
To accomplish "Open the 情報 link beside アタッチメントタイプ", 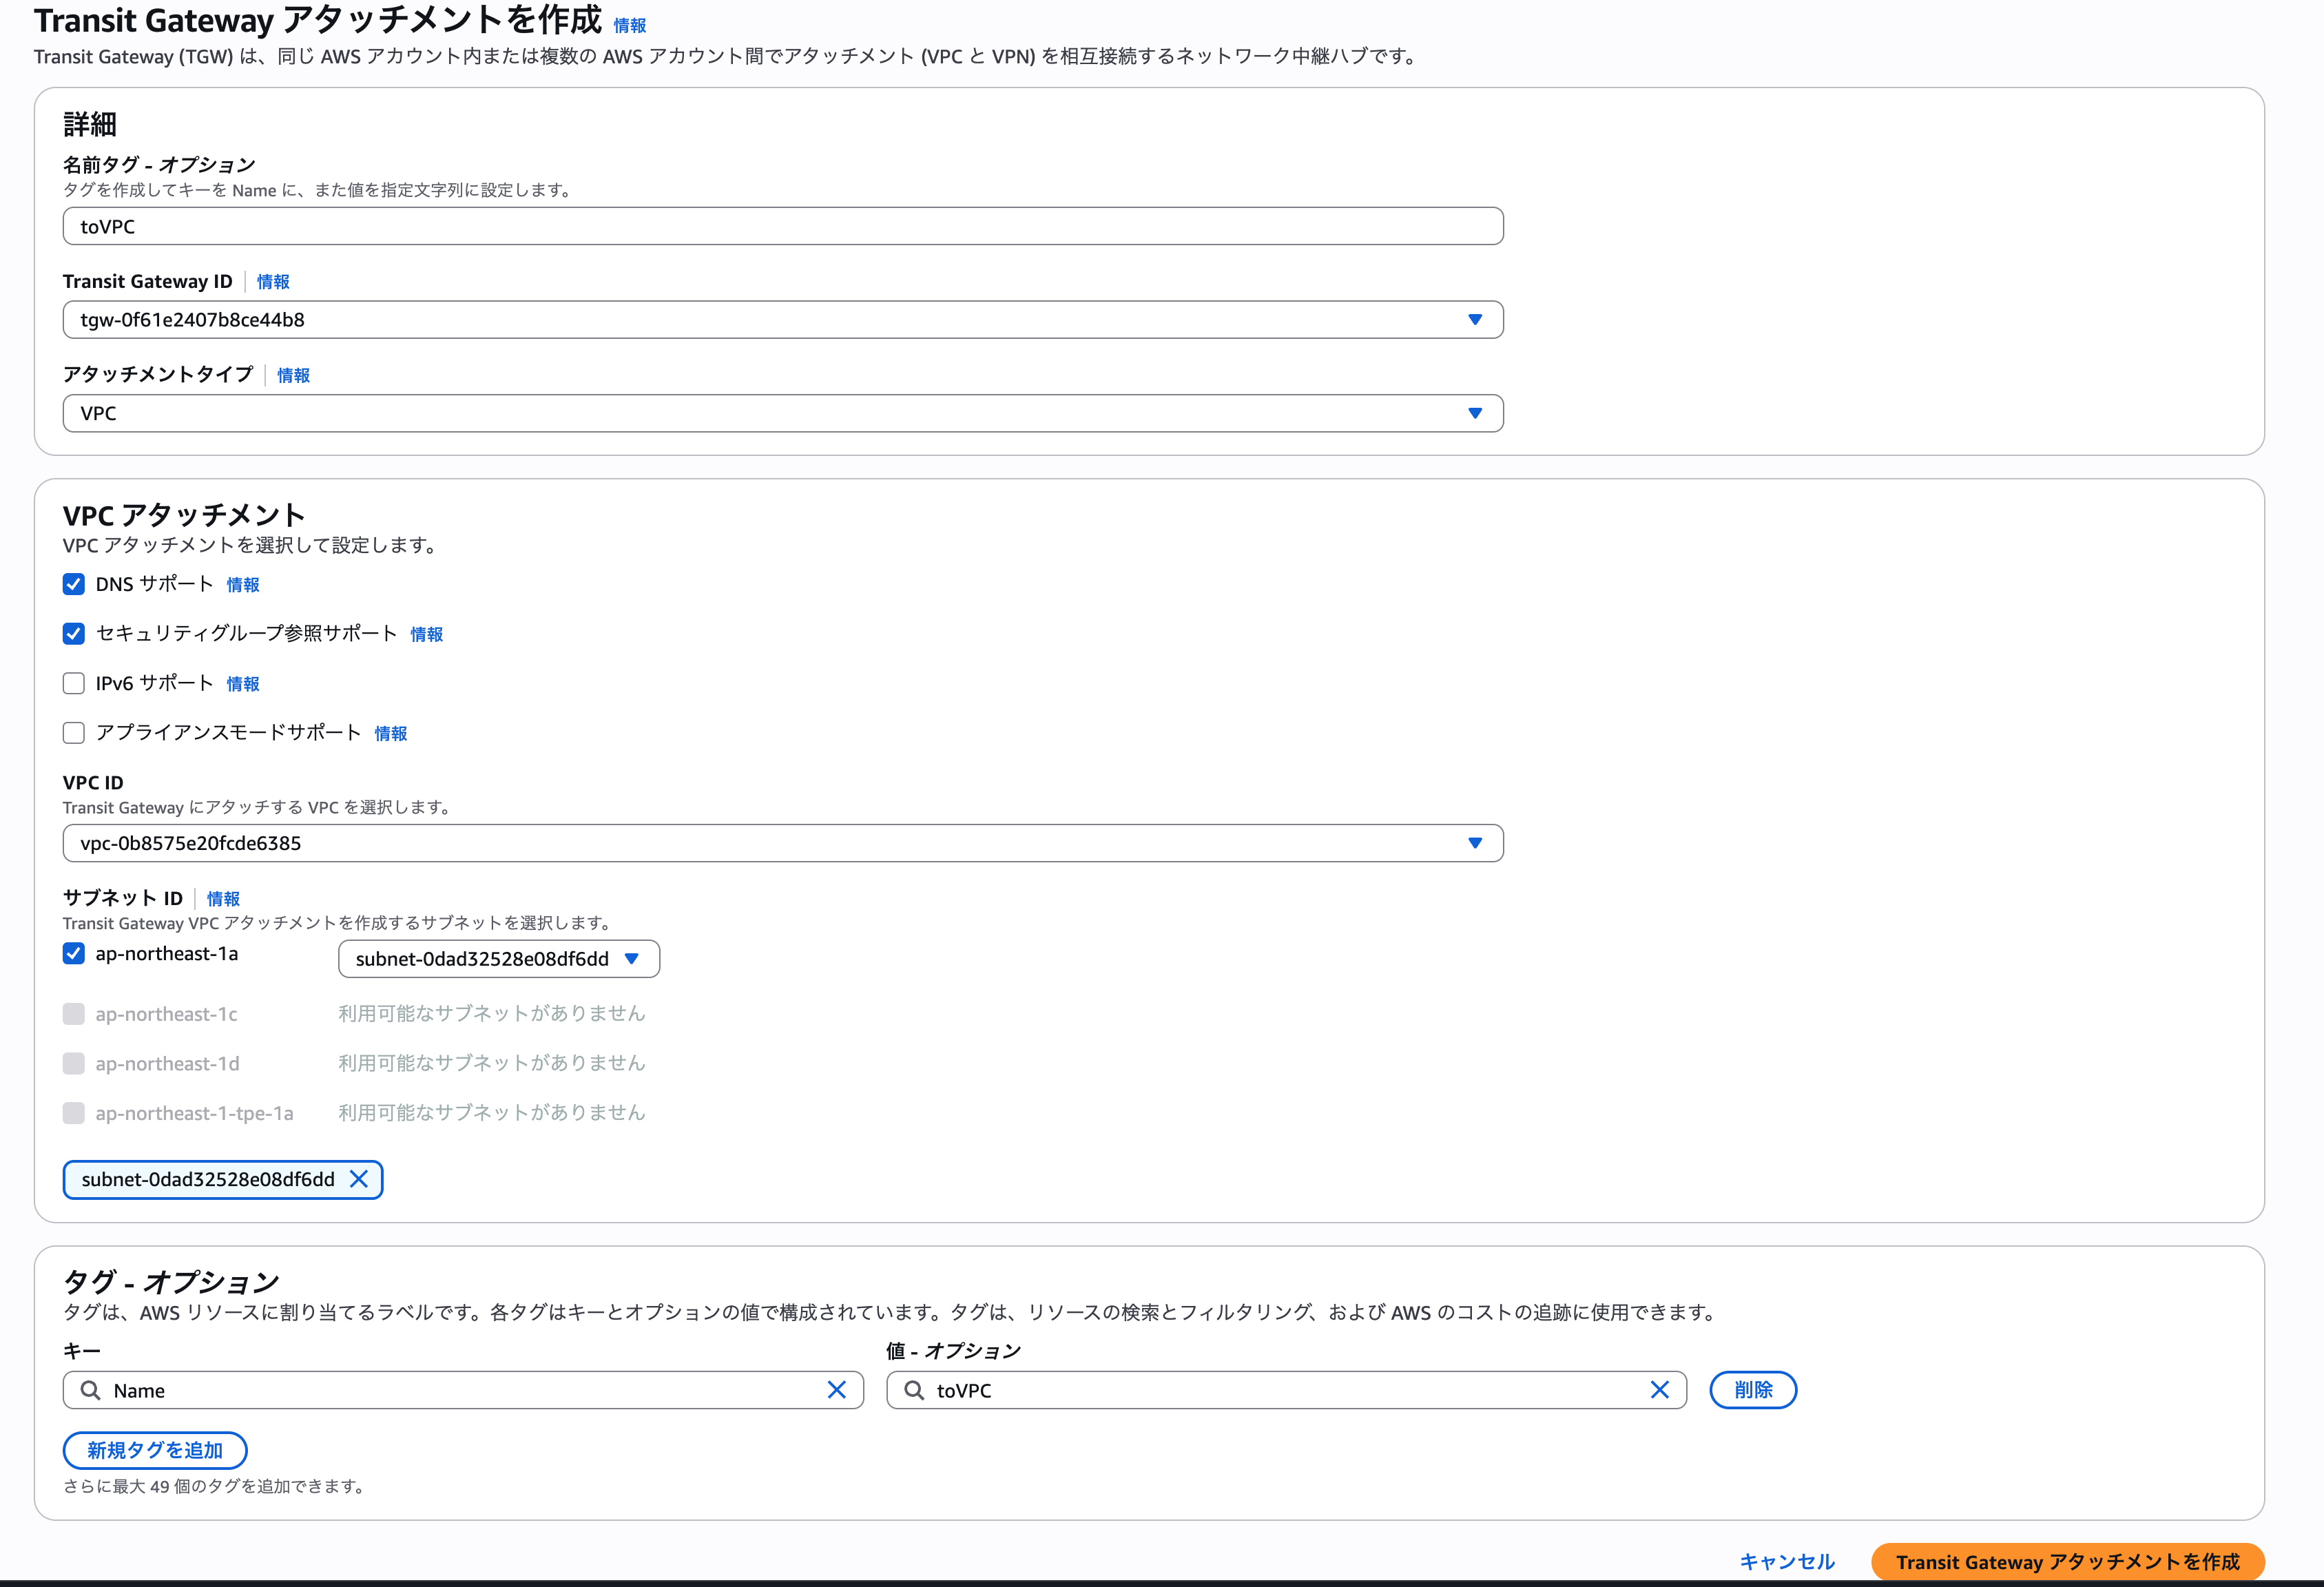I will coord(293,375).
